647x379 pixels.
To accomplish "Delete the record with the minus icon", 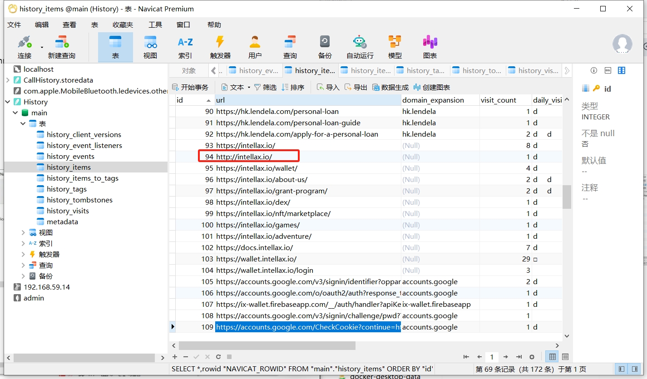I will [186, 357].
